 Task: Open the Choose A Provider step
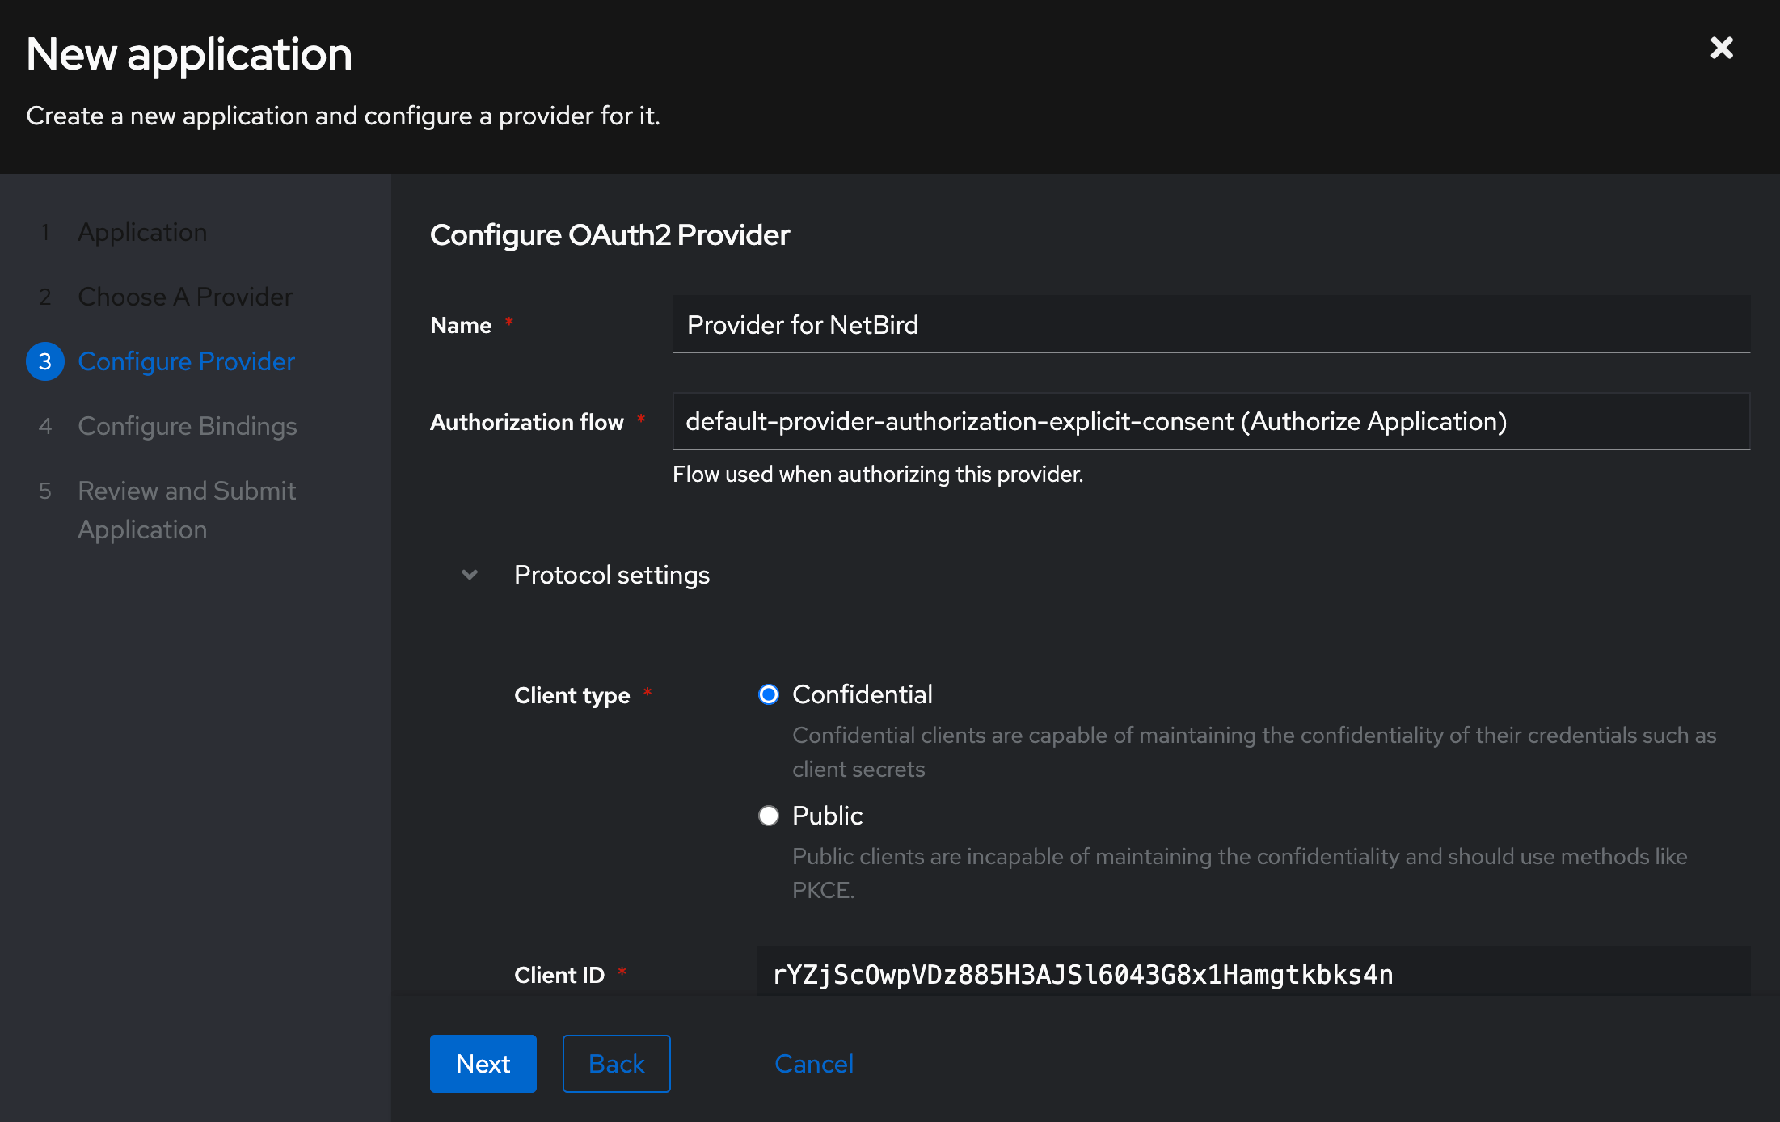tap(185, 297)
